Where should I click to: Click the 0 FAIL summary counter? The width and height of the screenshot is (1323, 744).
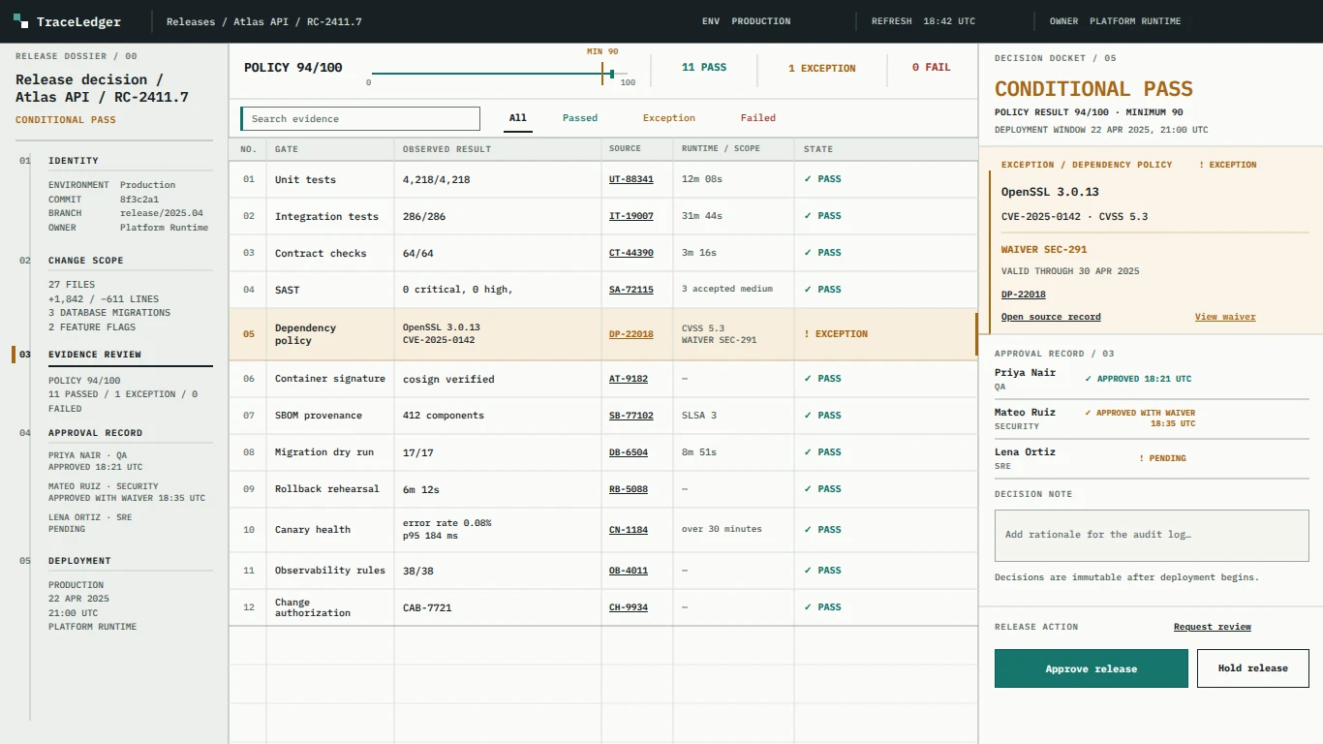[x=932, y=68]
